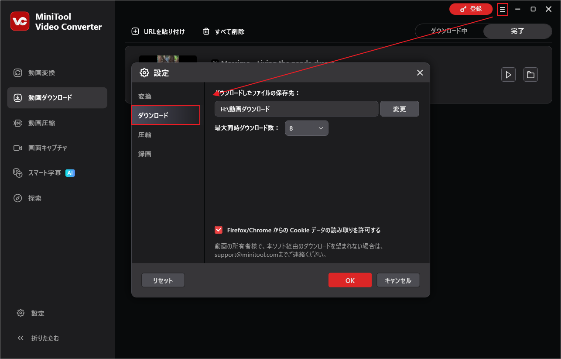Image resolution: width=561 pixels, height=359 pixels.
Task: Open URLを貼り付け to paste a URL
Action: tap(159, 31)
